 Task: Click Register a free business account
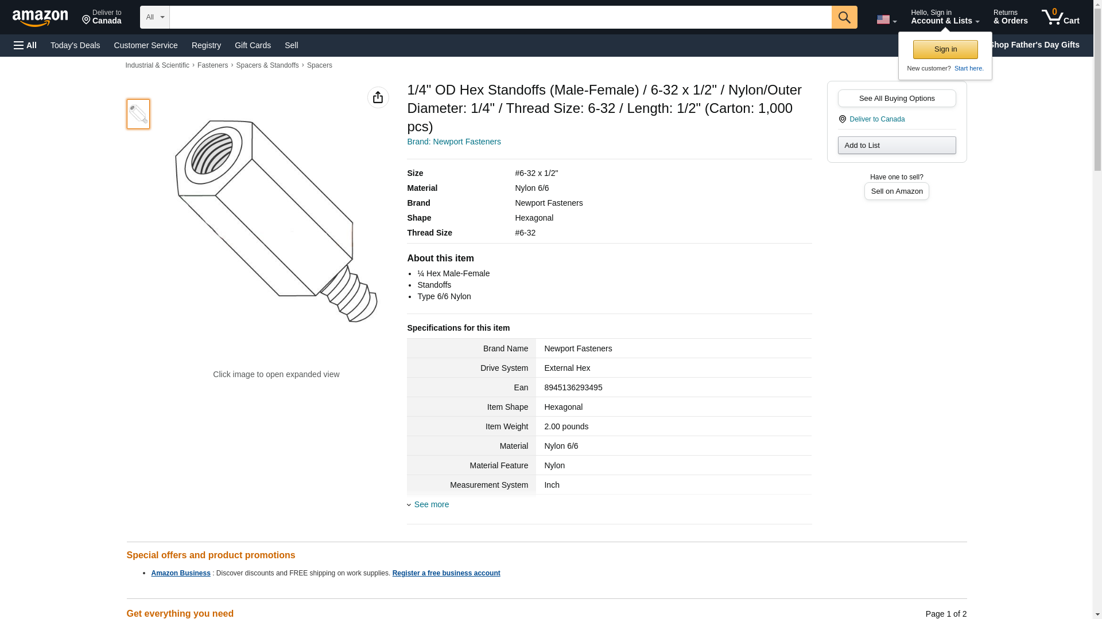tap(446, 573)
